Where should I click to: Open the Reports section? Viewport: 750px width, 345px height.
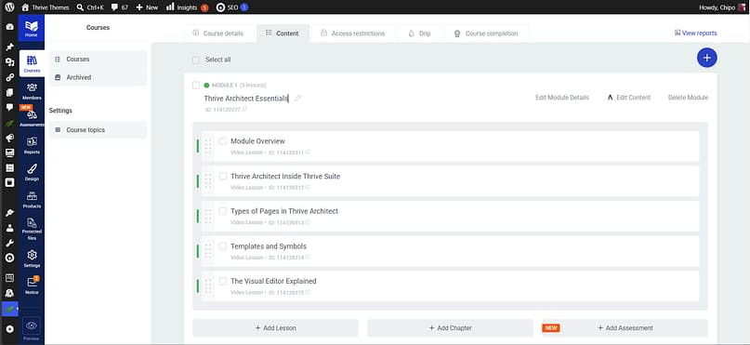coord(32,145)
